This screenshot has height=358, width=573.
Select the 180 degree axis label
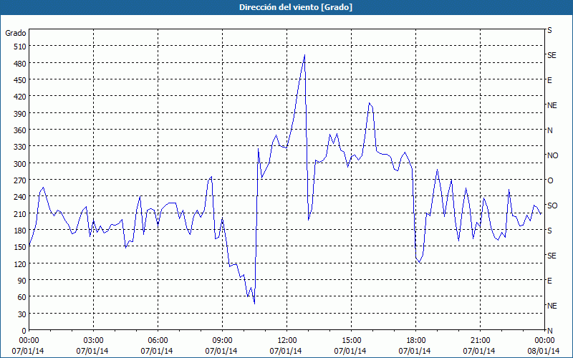pos(20,231)
